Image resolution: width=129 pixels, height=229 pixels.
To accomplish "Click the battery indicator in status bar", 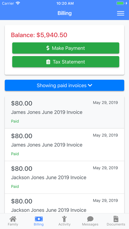I will coord(120,3).
